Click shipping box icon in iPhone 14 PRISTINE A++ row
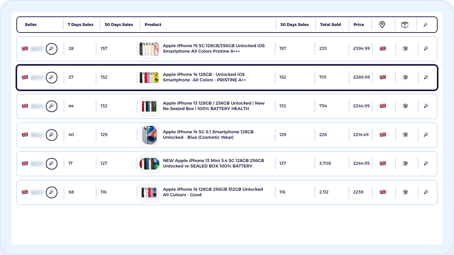Viewport: 454px width, 255px height. point(405,77)
